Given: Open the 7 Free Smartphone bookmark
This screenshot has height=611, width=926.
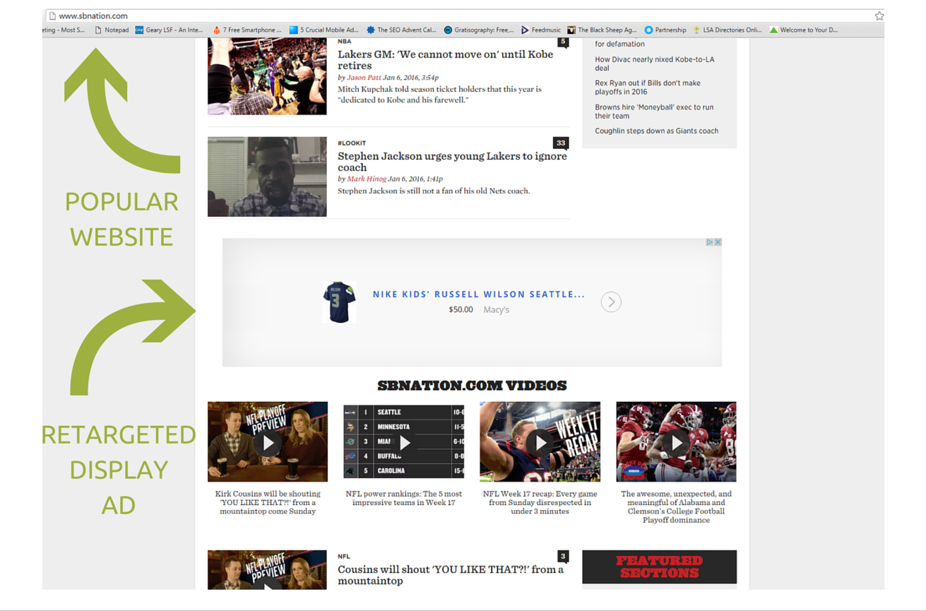Looking at the screenshot, I should [247, 30].
